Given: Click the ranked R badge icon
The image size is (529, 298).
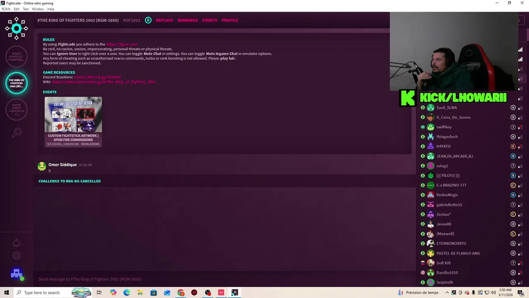Looking at the screenshot, I should [148, 20].
